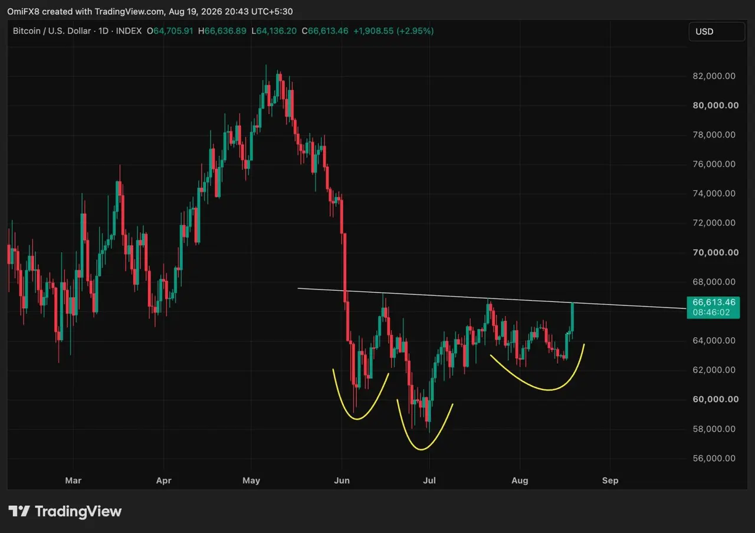Click the 62,000.00 price axis label

713,370
